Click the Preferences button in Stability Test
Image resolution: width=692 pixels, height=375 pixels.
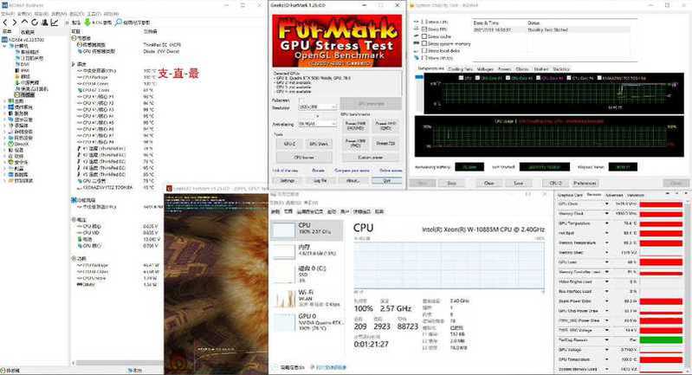[585, 183]
